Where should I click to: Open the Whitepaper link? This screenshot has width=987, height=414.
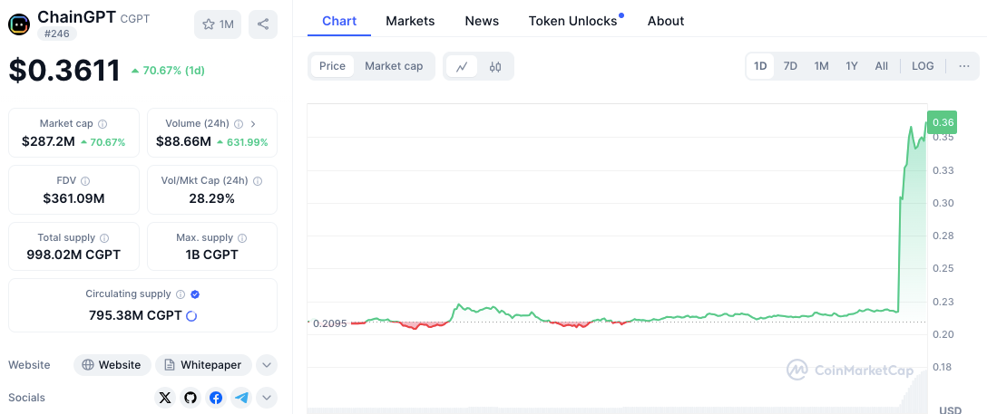[203, 365]
